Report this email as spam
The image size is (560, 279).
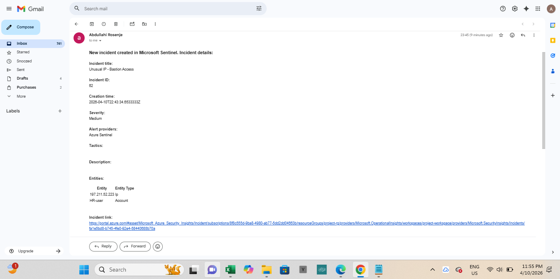pyautogui.click(x=104, y=24)
